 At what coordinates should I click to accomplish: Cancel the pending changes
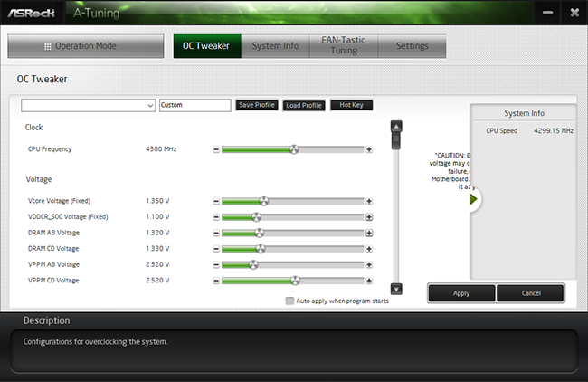pyautogui.click(x=531, y=293)
